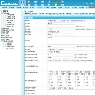Select the 增加 radio for homepage link filename
95x95 pixels.
49,52
